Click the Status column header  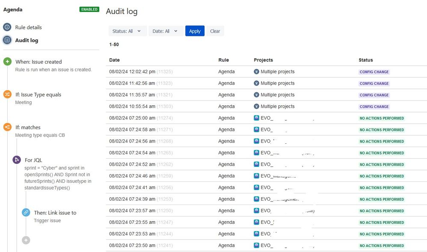[366, 60]
